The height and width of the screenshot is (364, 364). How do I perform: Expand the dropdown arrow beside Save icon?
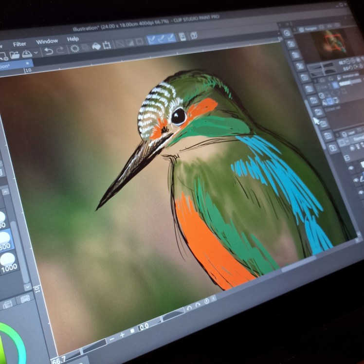point(36,53)
